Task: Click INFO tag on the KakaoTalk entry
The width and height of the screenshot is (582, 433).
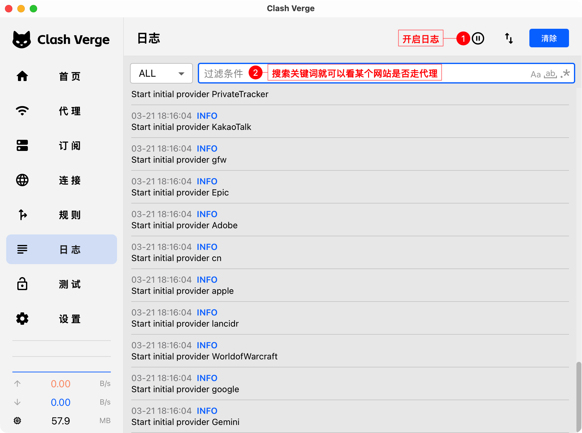Action: [207, 116]
